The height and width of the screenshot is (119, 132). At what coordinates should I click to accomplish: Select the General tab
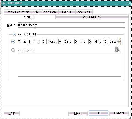[30, 17]
